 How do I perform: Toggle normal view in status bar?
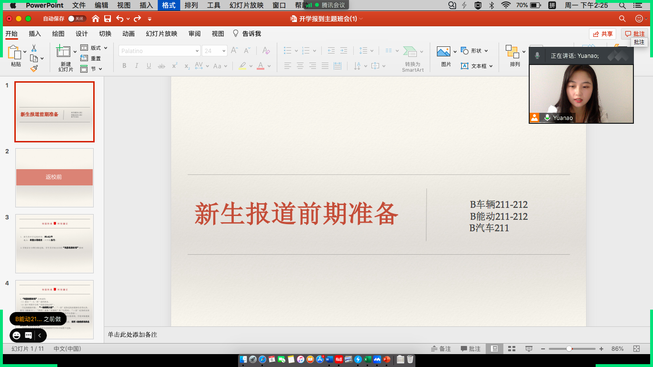pos(495,349)
